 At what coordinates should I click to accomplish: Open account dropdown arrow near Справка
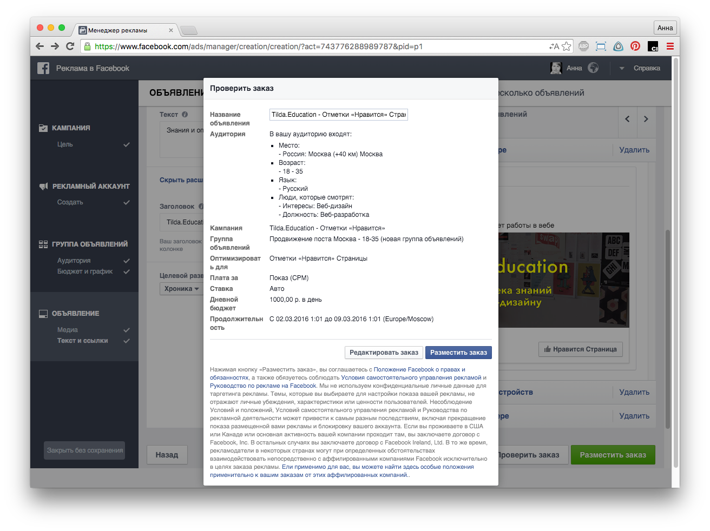pyautogui.click(x=622, y=68)
